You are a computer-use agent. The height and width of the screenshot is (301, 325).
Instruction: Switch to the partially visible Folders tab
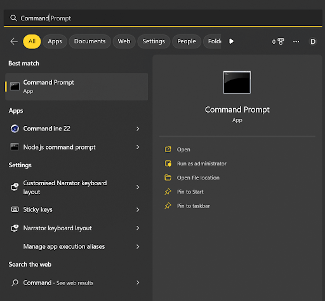coord(213,41)
